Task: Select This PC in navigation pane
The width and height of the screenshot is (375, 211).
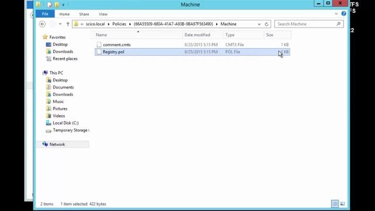Action: pos(56,73)
